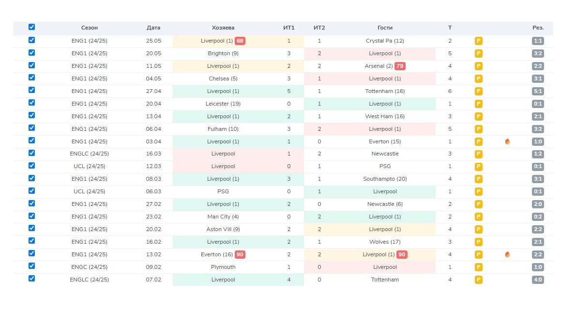Click the 5:1 result badge for Tottenham match
The image size is (575, 312).
(538, 92)
